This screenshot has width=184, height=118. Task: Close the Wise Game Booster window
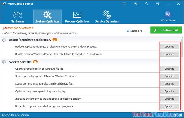pyautogui.click(x=178, y=4)
